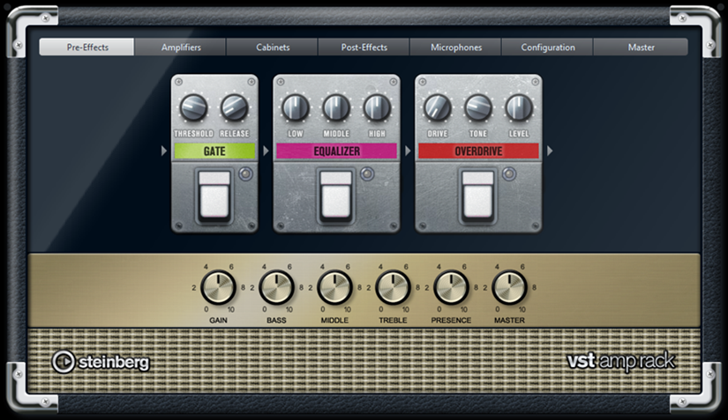Click the Gate pedal Threshold knob
728x420 pixels.
tap(193, 107)
